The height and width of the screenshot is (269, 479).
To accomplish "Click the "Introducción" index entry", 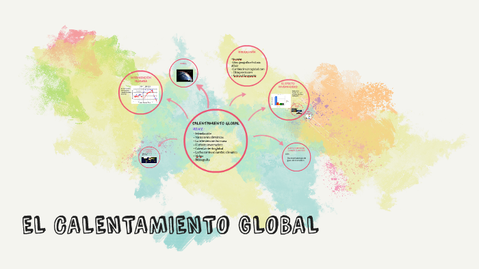I will pos(203,133).
